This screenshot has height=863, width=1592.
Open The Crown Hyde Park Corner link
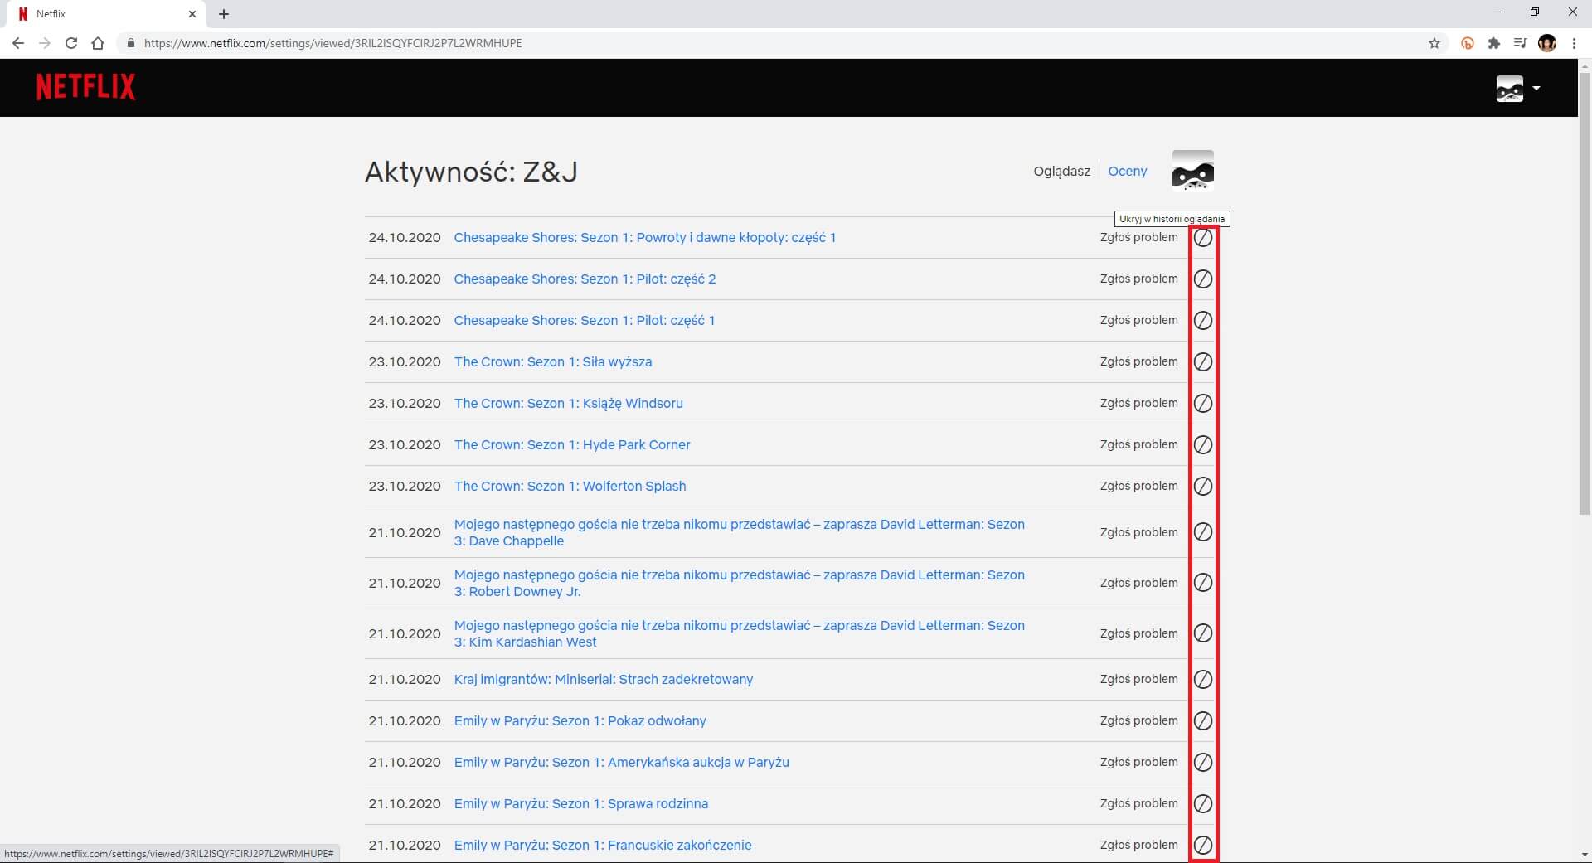571,445
